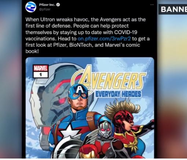Click the gold star emblem on Captain Marvel
The image size is (187, 160).
[x=133, y=145]
